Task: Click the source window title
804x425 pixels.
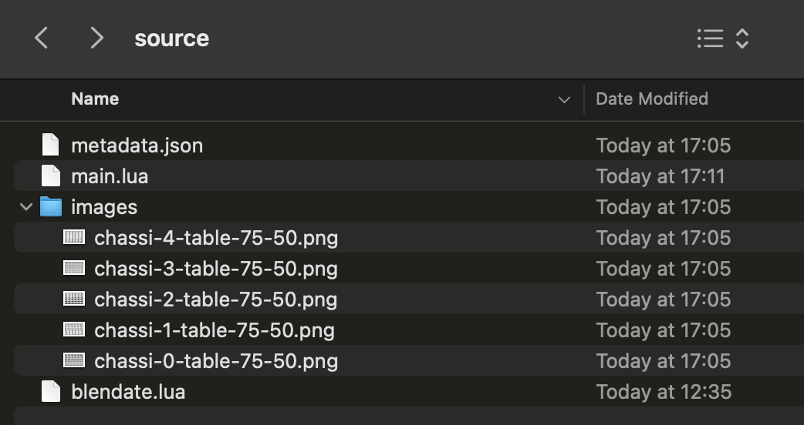Action: click(x=172, y=38)
